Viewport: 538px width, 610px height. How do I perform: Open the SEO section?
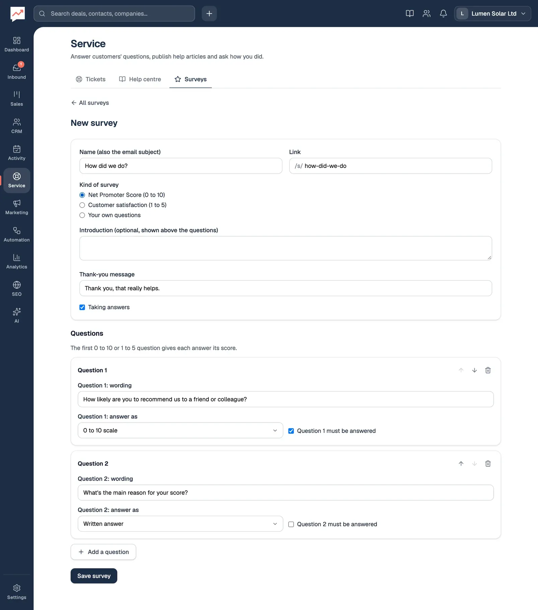[16, 289]
